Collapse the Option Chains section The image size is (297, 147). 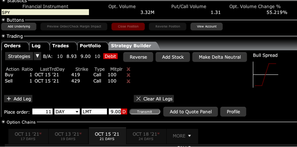coord(3,122)
